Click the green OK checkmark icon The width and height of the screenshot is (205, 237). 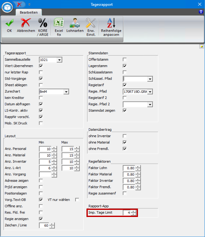coord(9,23)
